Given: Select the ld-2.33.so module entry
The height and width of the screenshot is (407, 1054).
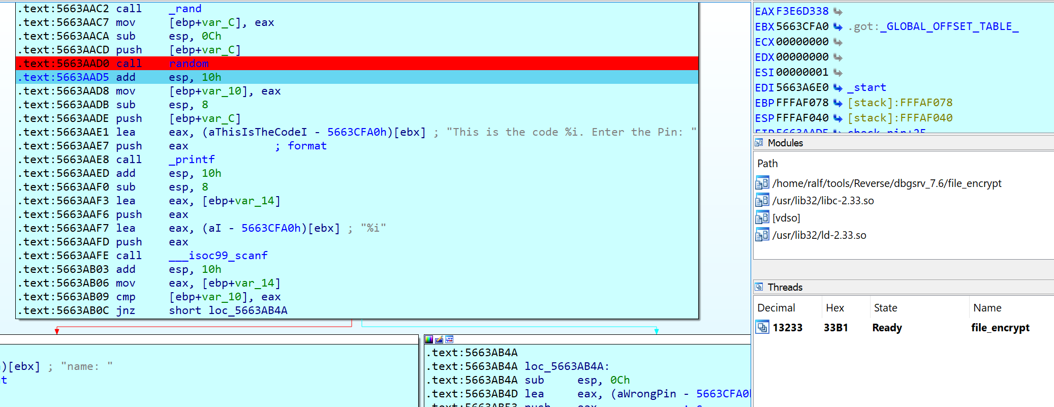Looking at the screenshot, I should 819,235.
